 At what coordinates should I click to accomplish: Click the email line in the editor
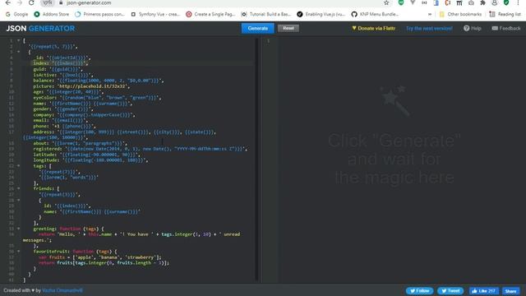coord(61,120)
